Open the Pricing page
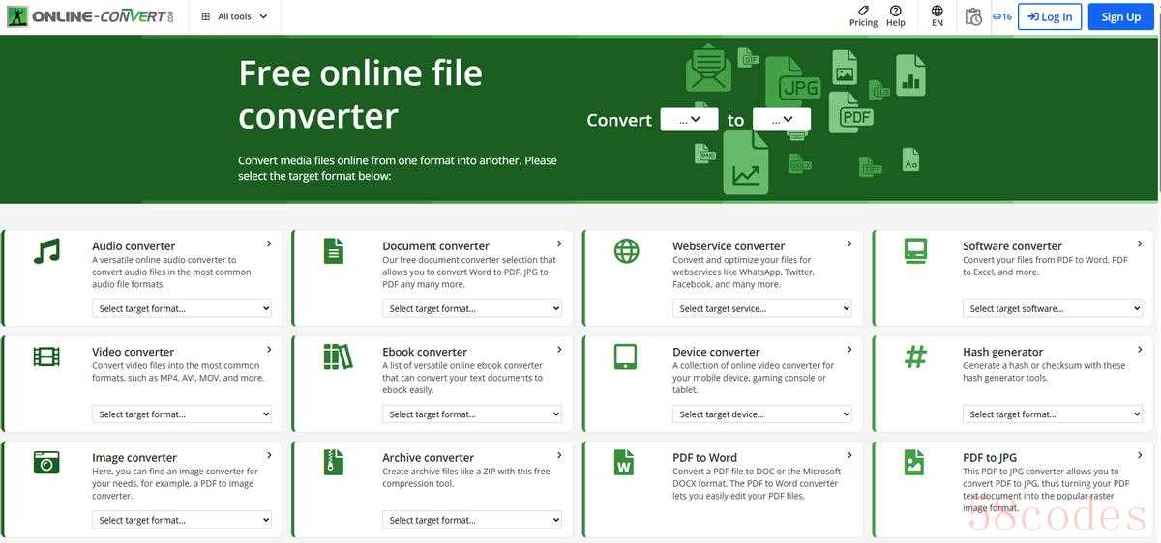 pyautogui.click(x=863, y=16)
